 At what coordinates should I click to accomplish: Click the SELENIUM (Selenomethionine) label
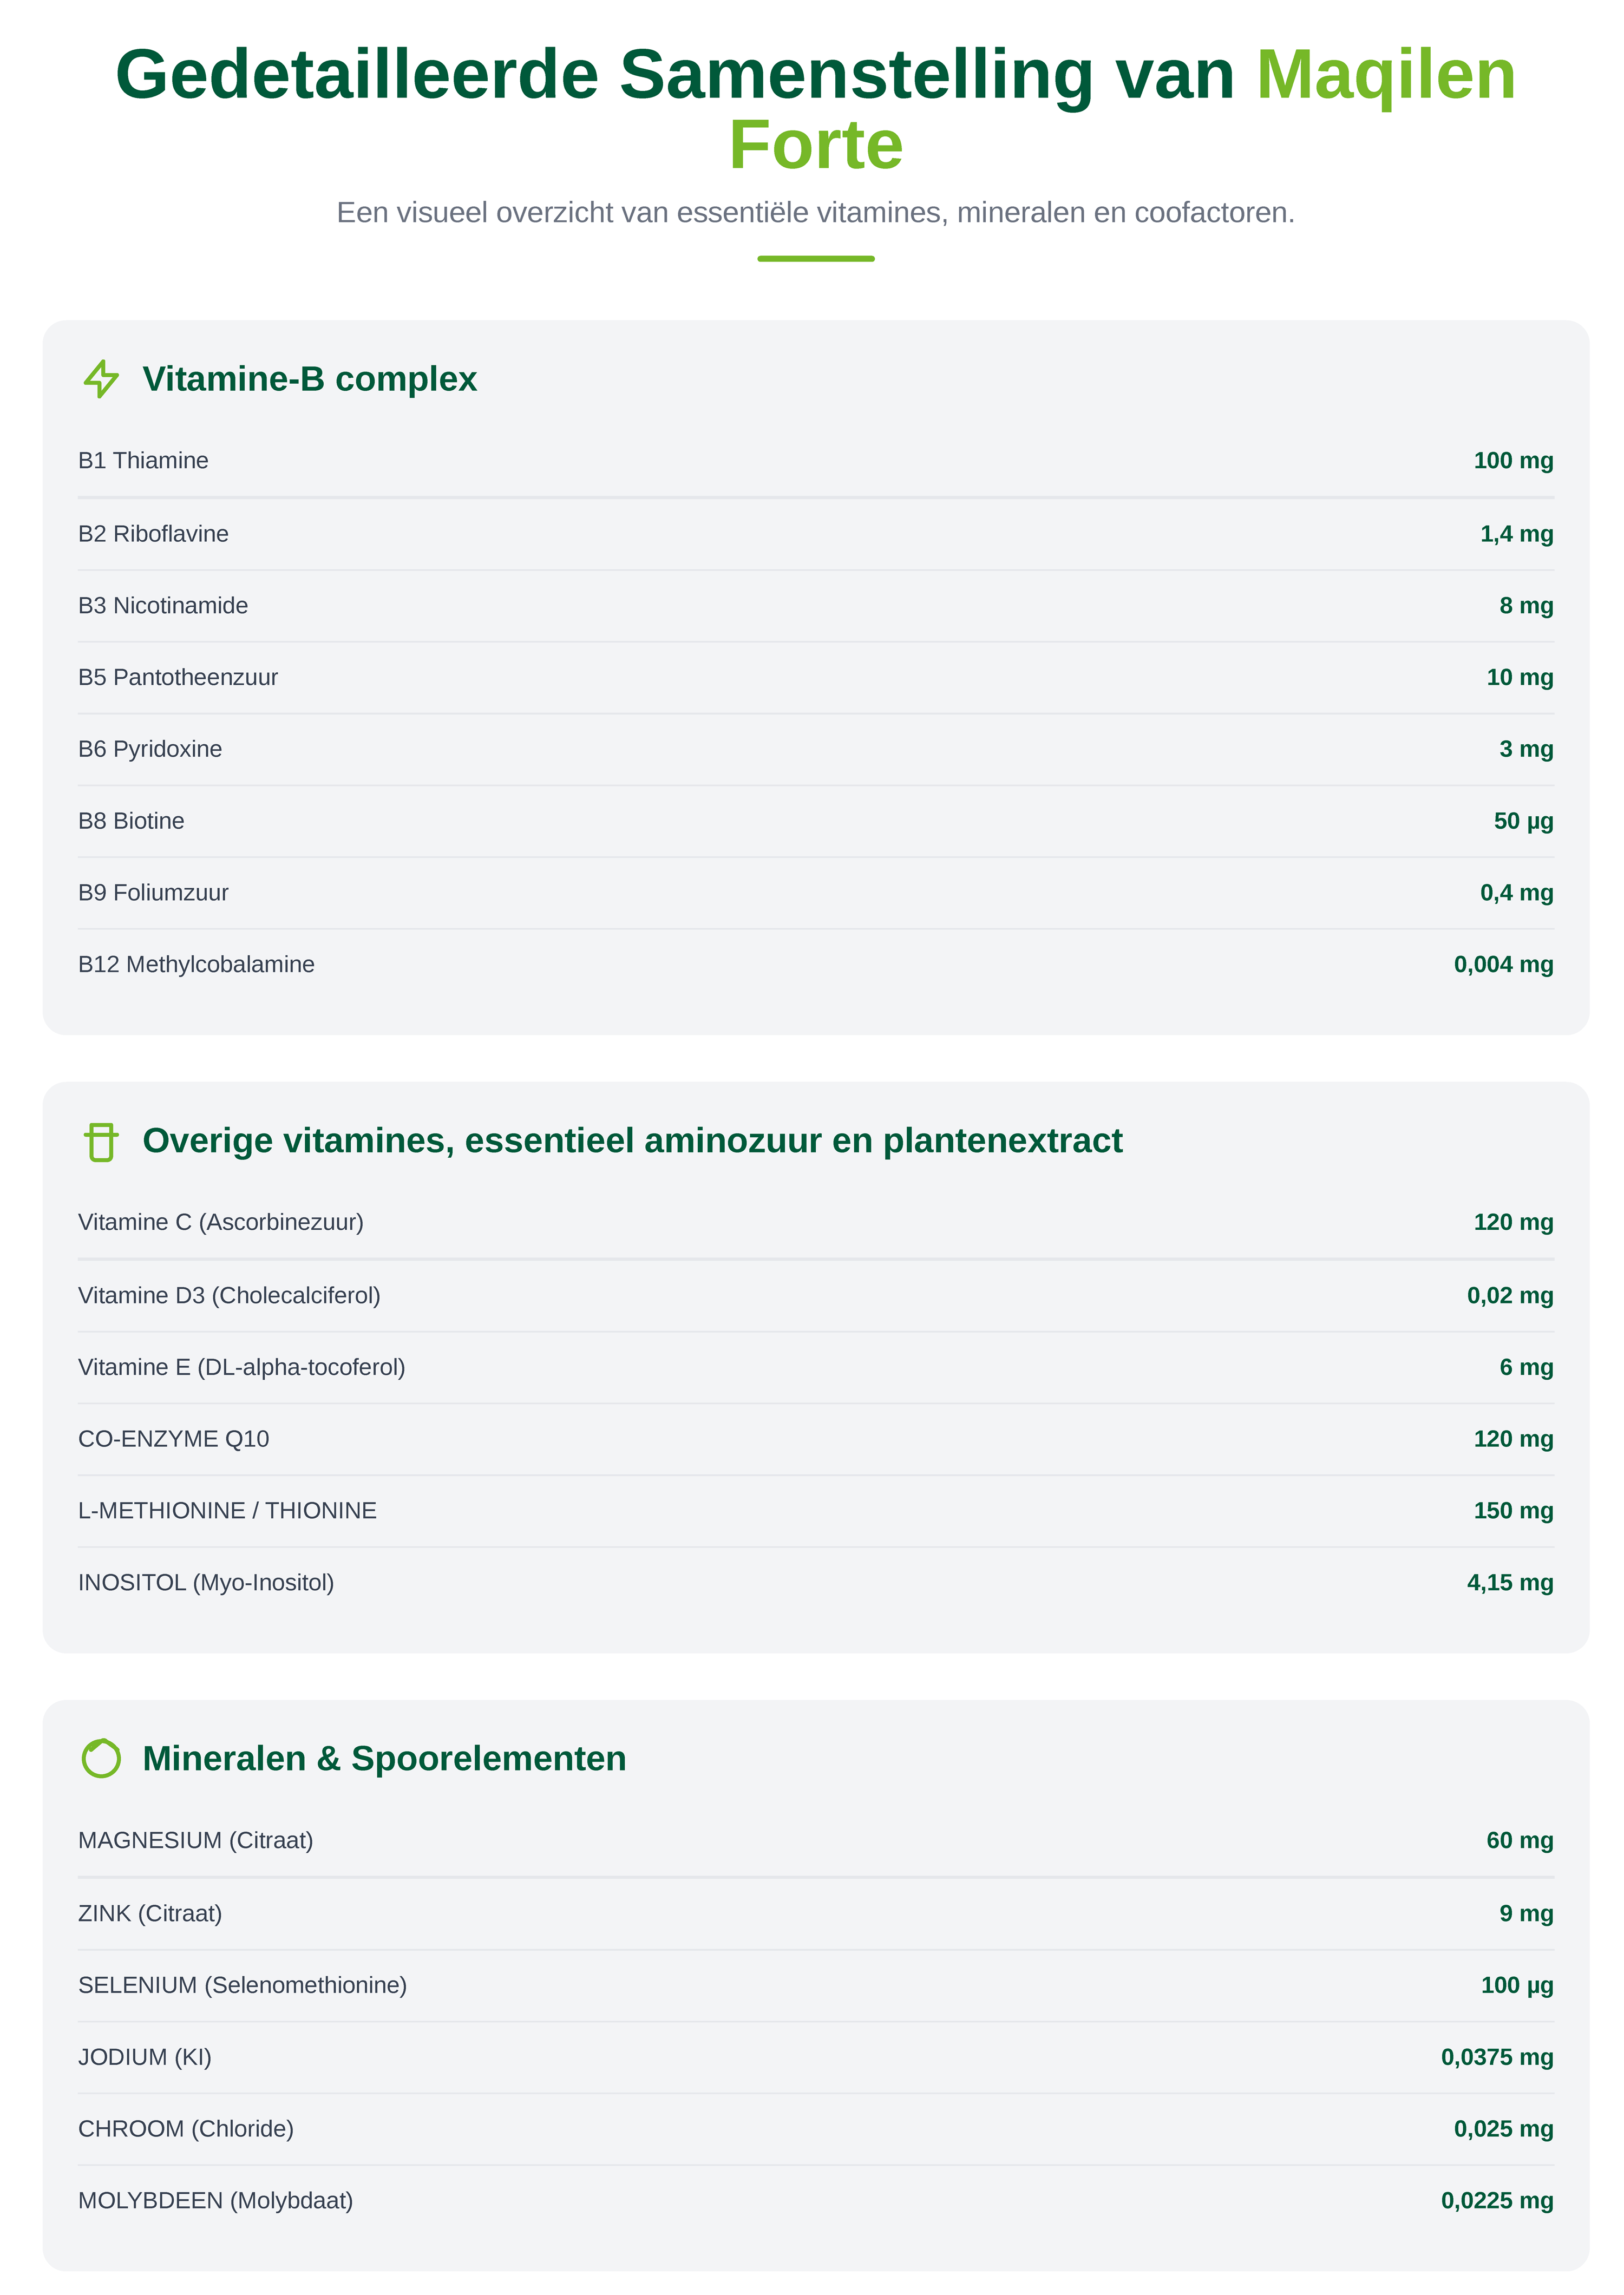click(x=242, y=1986)
